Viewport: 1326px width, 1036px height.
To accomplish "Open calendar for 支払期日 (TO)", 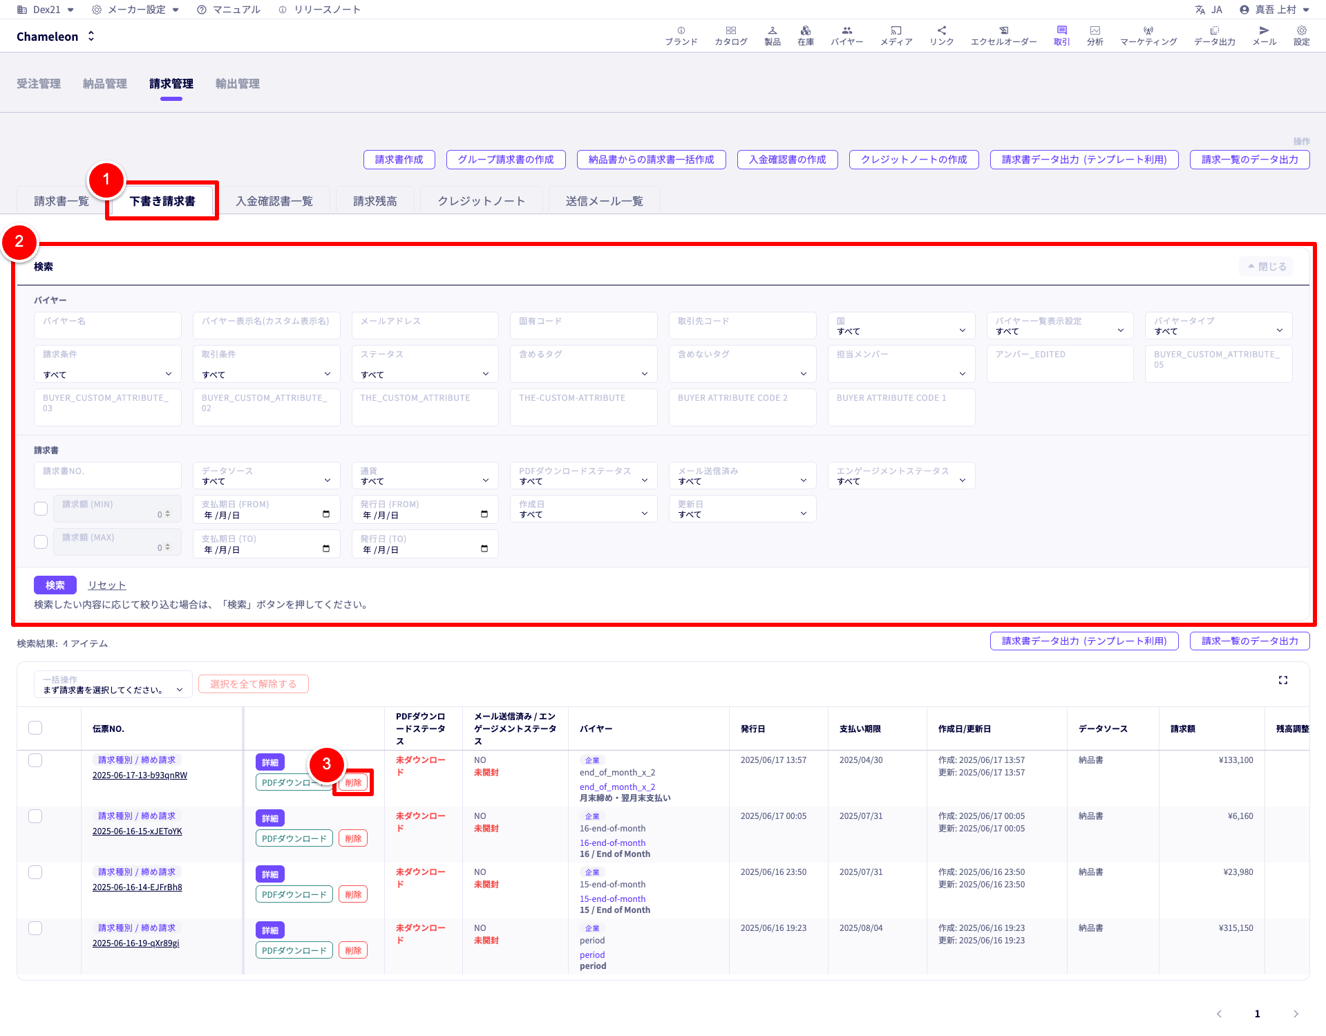I will 326,549.
